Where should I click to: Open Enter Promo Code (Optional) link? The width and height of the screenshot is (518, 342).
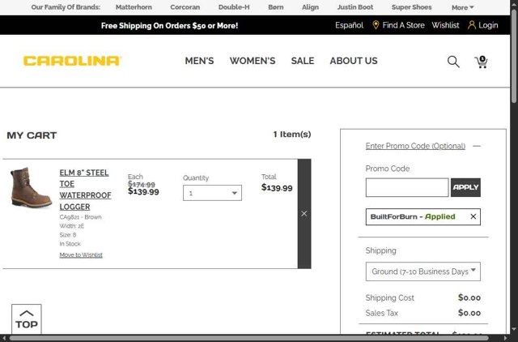point(415,146)
